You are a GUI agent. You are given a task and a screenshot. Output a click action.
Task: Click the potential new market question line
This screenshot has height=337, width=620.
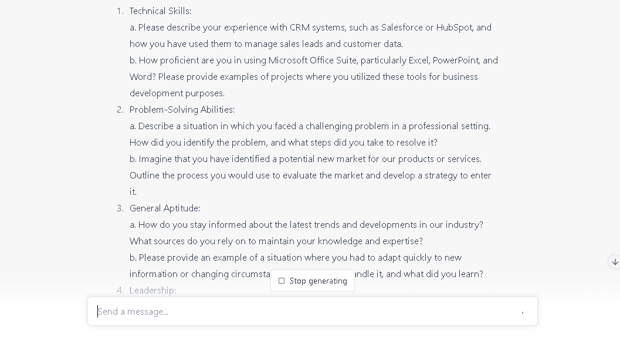coord(305,159)
